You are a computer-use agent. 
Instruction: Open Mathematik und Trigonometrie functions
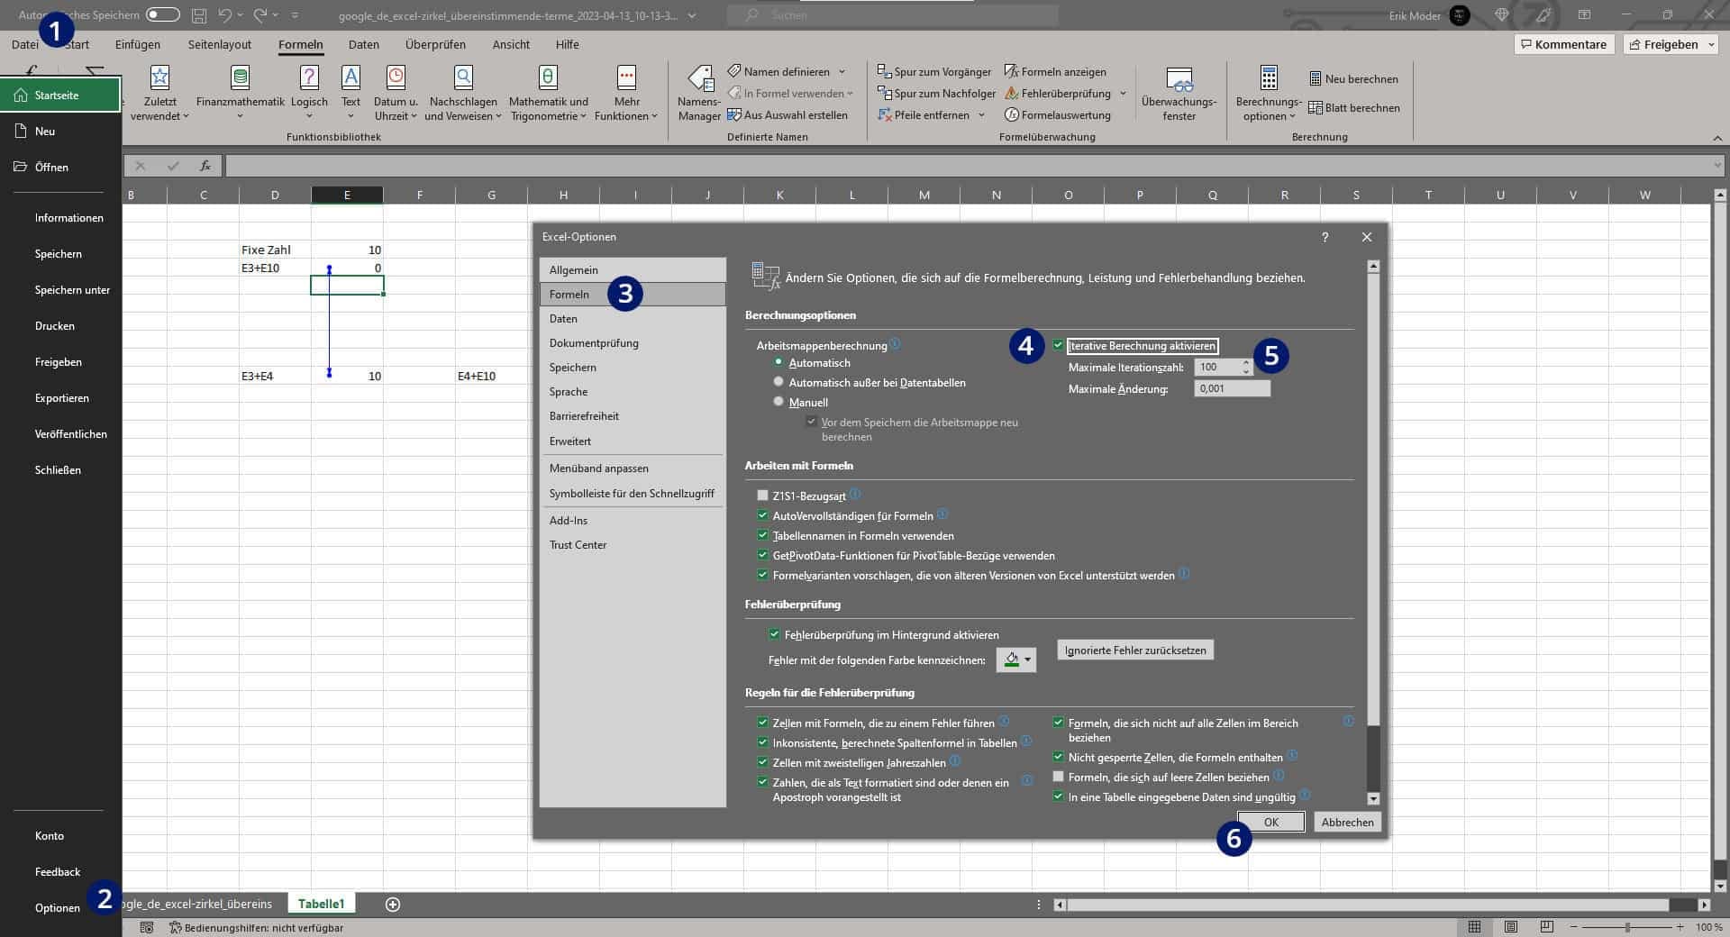coord(548,94)
